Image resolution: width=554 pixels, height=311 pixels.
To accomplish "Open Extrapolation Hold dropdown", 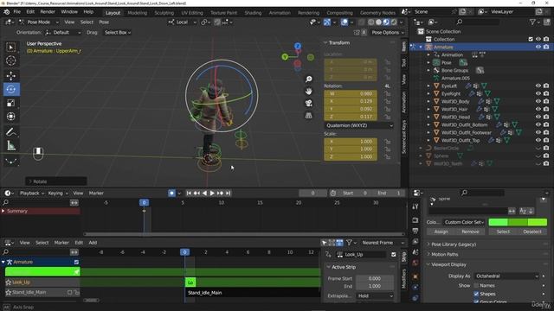I will pos(375,295).
